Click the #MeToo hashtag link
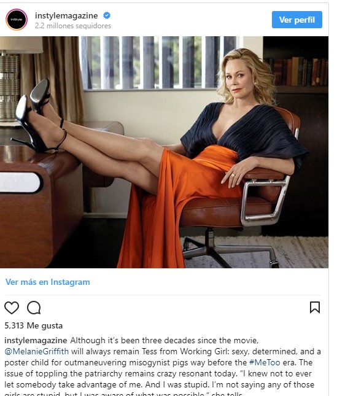Image resolution: width=337 pixels, height=396 pixels. pyautogui.click(x=265, y=362)
